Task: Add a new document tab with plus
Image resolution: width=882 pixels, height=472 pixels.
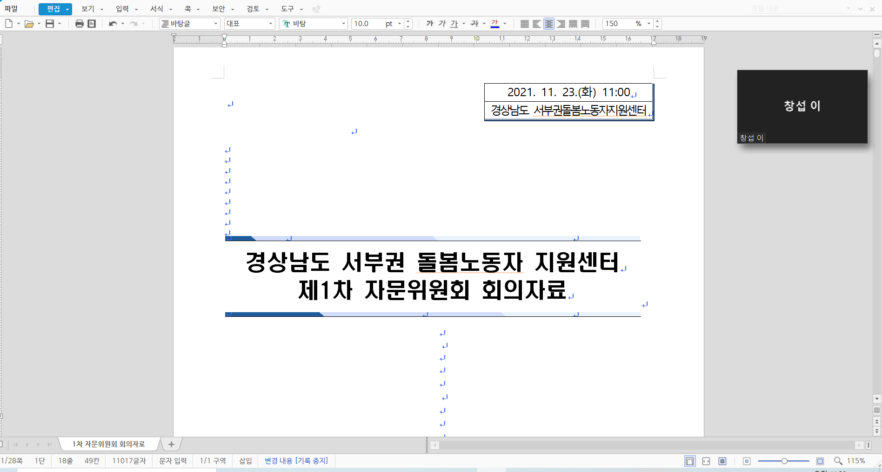Action: coord(171,444)
